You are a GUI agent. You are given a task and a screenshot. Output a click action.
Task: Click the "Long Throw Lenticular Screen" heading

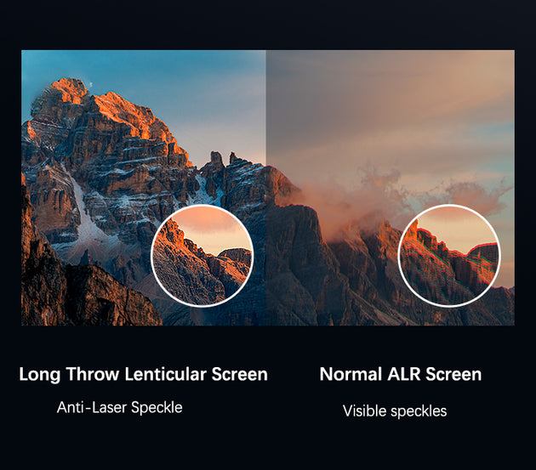click(x=143, y=374)
